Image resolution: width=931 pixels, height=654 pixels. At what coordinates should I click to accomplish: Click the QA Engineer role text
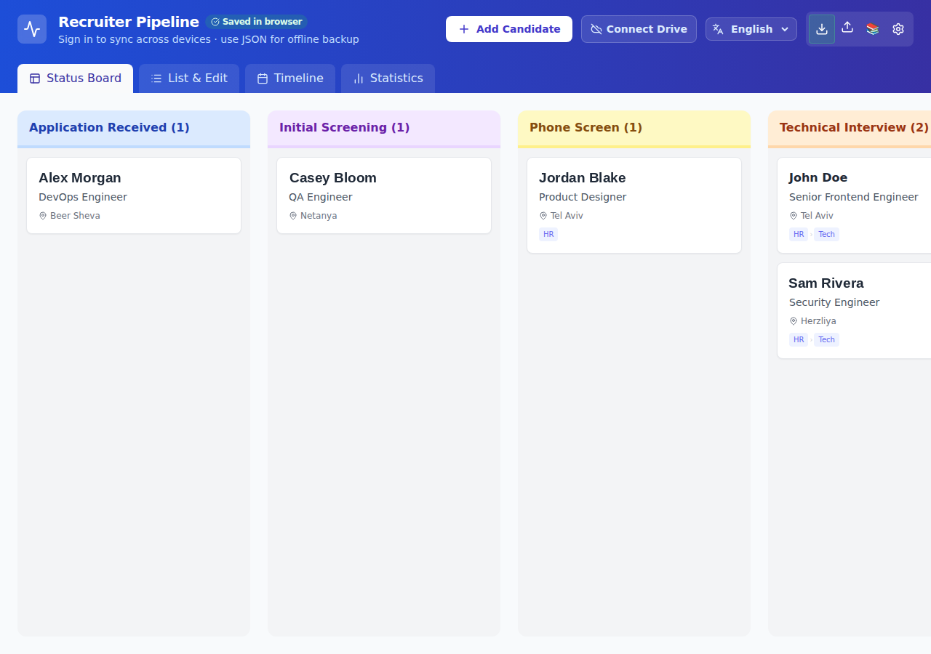click(321, 197)
